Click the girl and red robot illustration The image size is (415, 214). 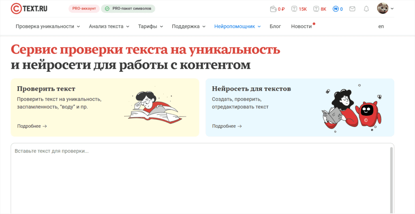click(352, 108)
